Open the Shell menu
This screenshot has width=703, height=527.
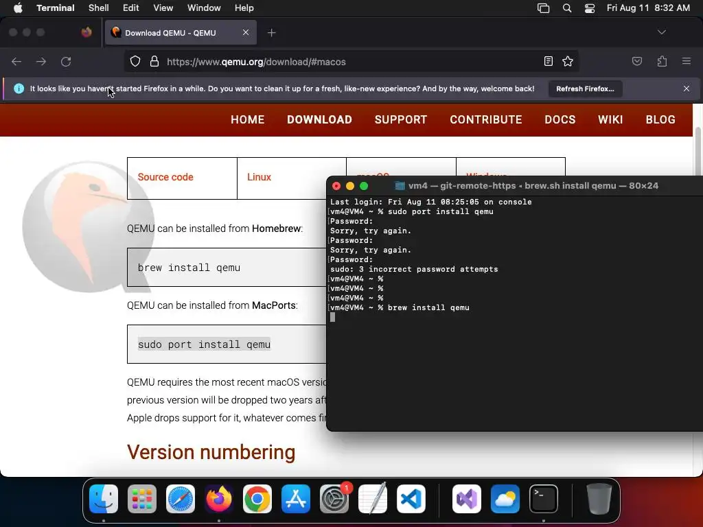[98, 8]
